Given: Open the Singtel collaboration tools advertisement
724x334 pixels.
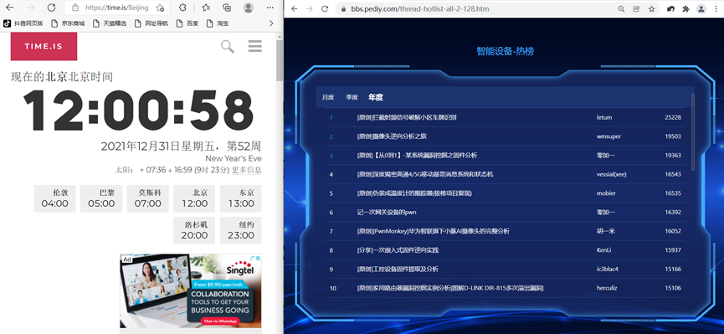Looking at the screenshot, I should [x=191, y=291].
